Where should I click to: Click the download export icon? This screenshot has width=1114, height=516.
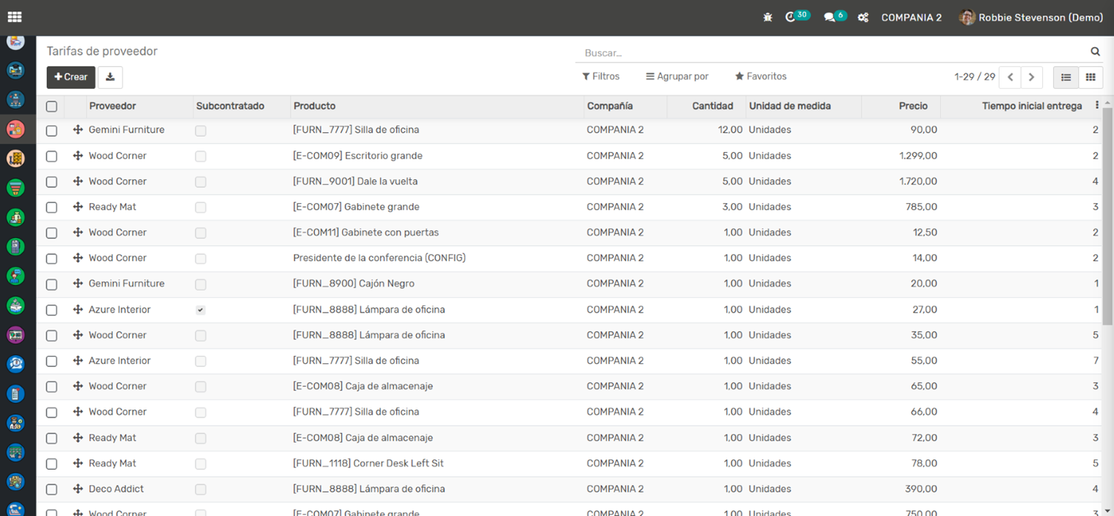[110, 77]
